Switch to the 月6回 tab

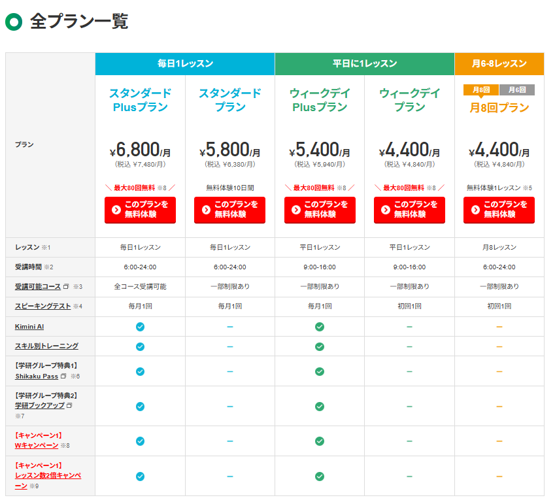pos(516,90)
